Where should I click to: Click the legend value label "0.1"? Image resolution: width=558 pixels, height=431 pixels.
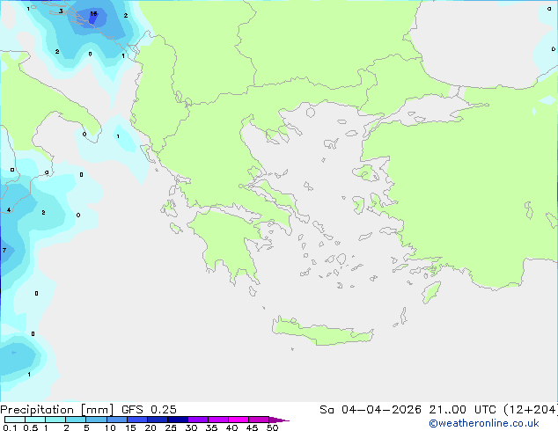[x=10, y=427]
